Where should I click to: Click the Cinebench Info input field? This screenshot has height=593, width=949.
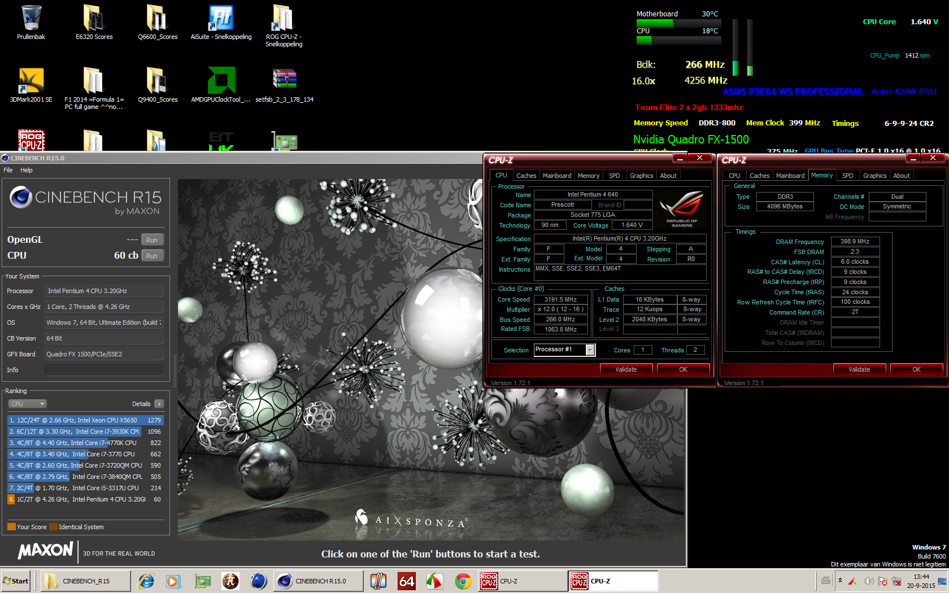(x=104, y=370)
